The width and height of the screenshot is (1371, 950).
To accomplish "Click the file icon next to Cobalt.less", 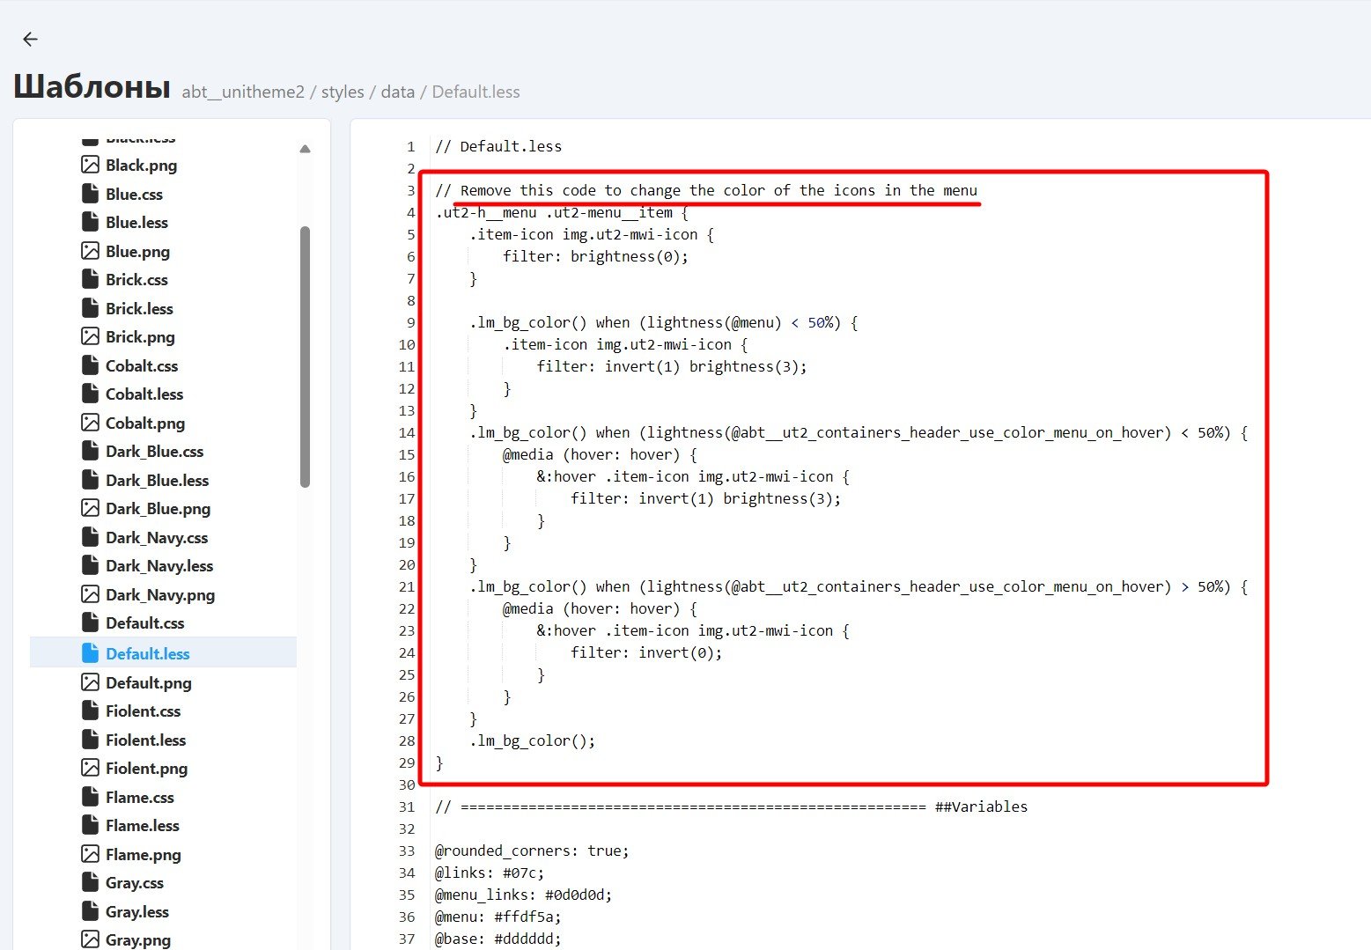I will tap(90, 394).
